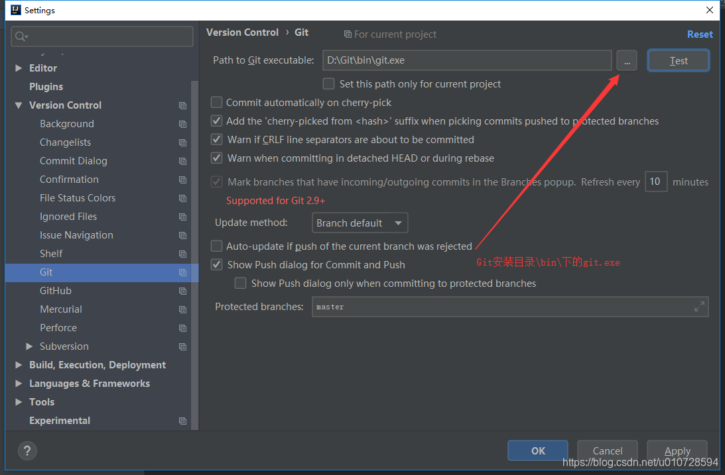Click the Apply button
Screen dimensions: 725x475
(677, 450)
